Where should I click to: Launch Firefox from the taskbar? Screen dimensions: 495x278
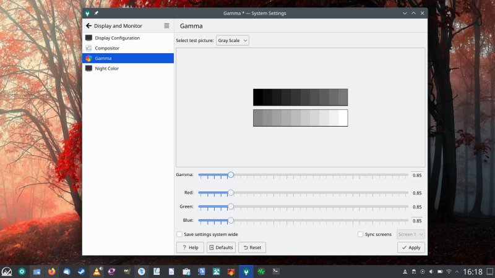click(x=51, y=271)
